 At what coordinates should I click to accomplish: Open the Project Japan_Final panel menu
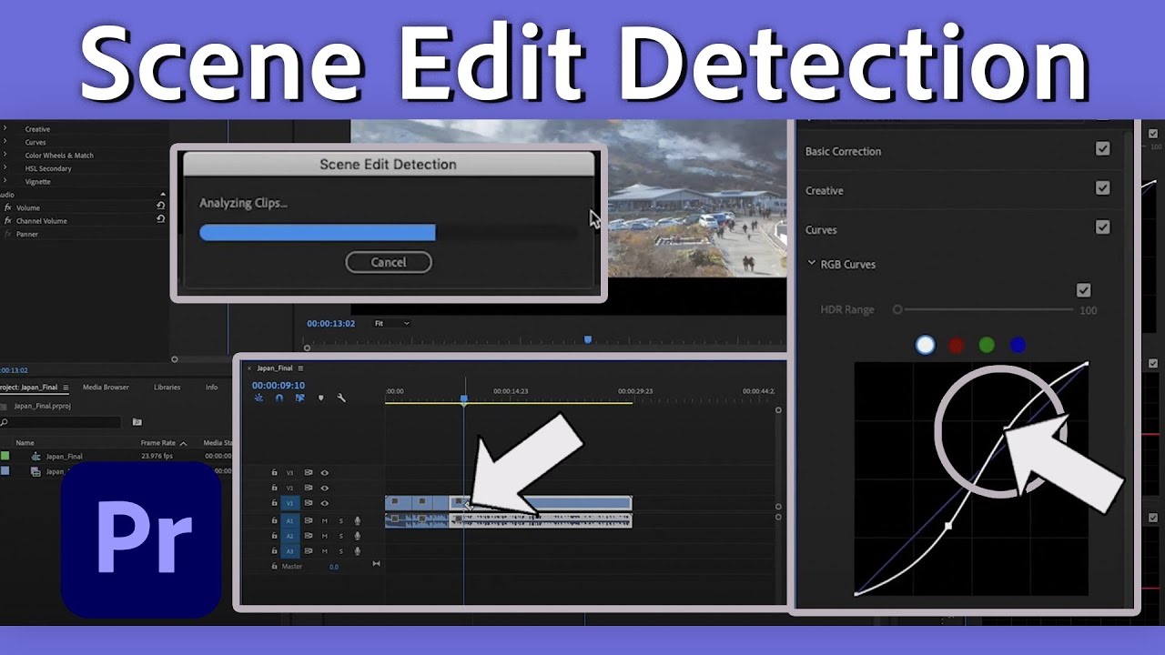click(66, 388)
